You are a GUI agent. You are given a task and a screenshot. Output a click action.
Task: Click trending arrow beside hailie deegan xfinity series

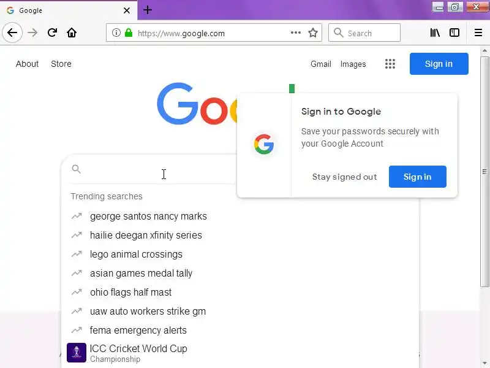pyautogui.click(x=77, y=235)
